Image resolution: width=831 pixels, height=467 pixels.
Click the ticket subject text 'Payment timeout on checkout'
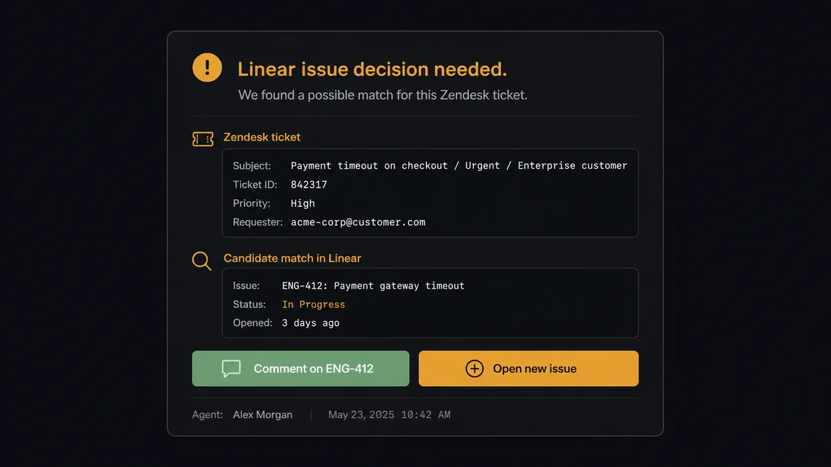tap(369, 166)
